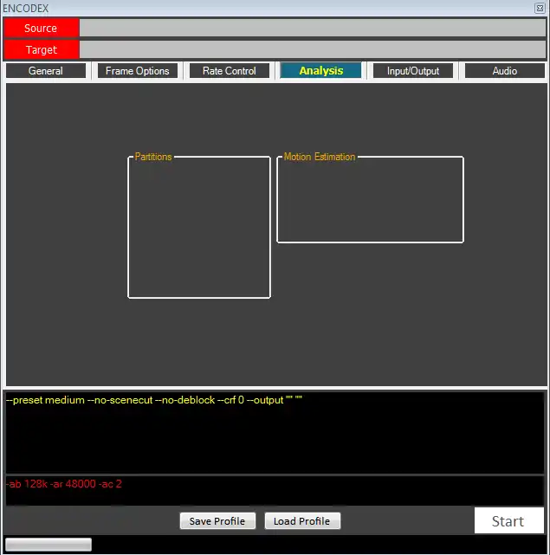This screenshot has height=555, width=550.
Task: Close the ENCODEX window
Action: [540, 8]
